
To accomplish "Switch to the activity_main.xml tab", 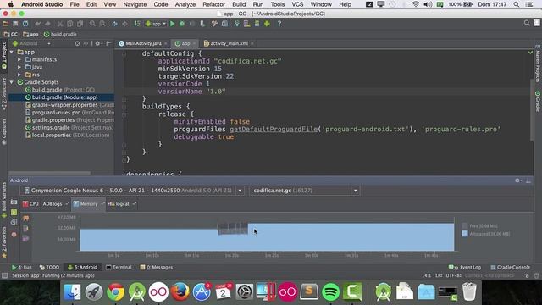I will [x=229, y=43].
